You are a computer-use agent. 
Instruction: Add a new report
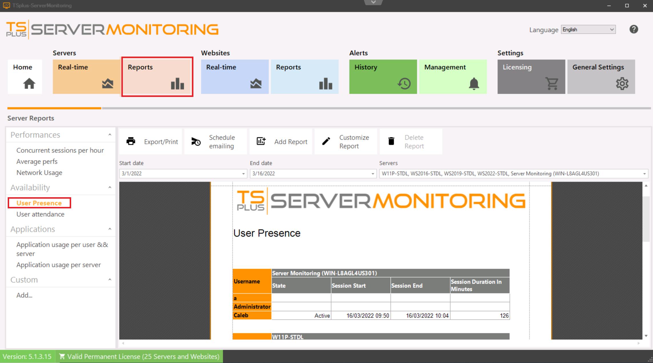coord(281,141)
